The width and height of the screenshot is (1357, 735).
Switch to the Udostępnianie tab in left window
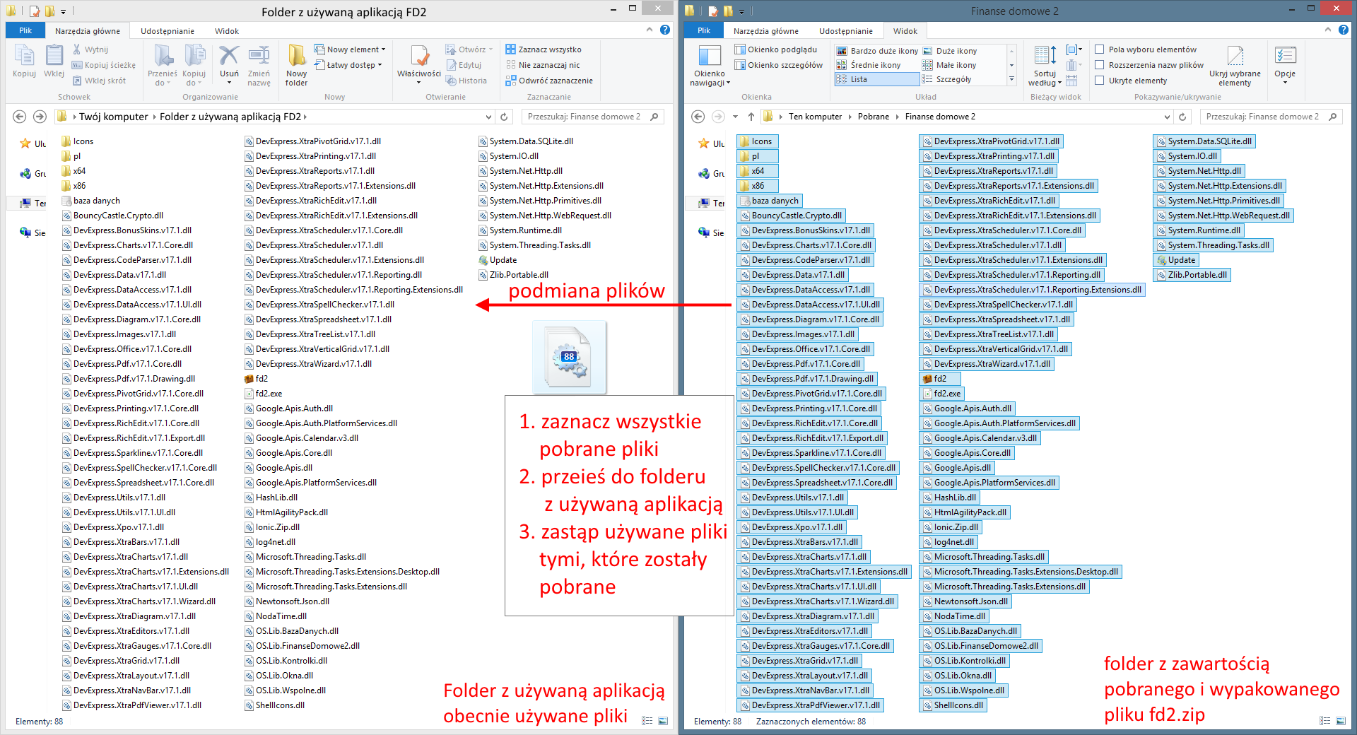tap(168, 31)
